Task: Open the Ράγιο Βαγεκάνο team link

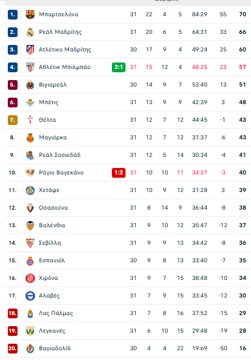Action: (x=61, y=173)
